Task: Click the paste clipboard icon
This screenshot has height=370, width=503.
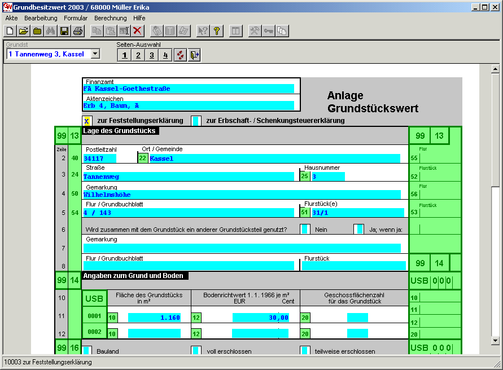Action: [x=110, y=31]
